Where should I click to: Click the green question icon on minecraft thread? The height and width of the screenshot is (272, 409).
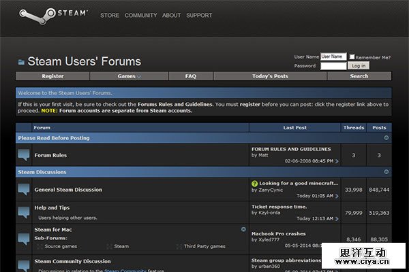click(254, 184)
